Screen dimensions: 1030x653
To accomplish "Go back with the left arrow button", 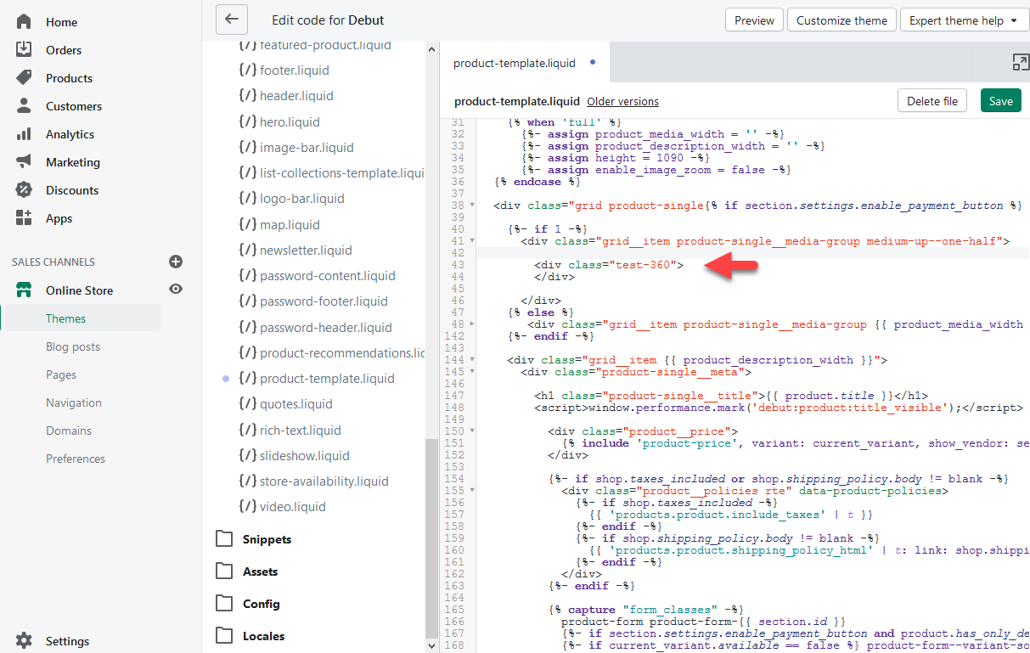I will [232, 19].
